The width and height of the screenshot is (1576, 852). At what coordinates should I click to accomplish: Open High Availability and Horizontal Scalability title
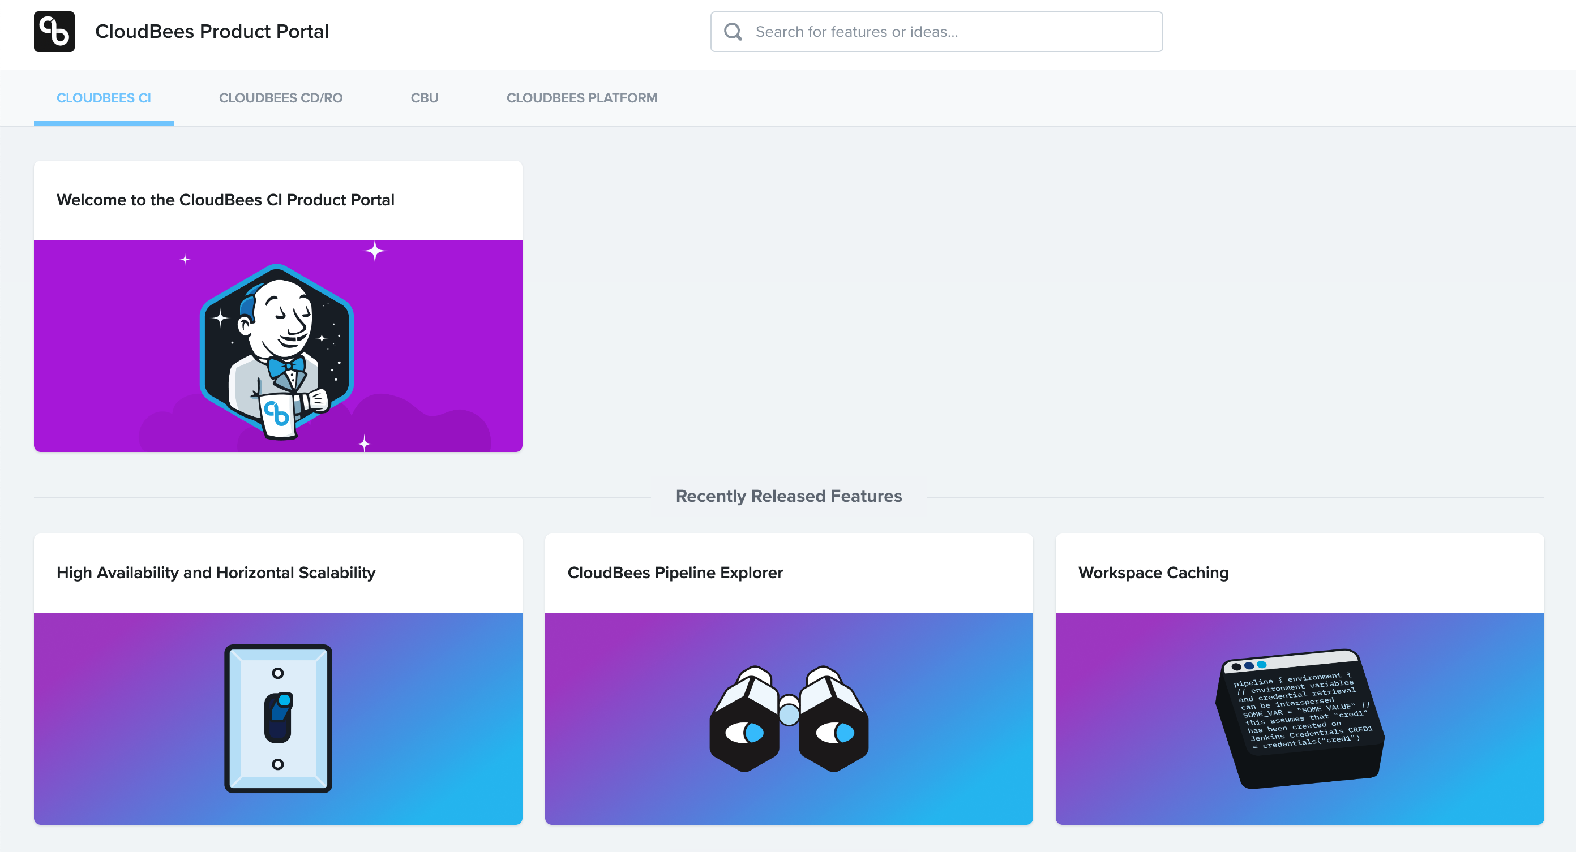216,573
